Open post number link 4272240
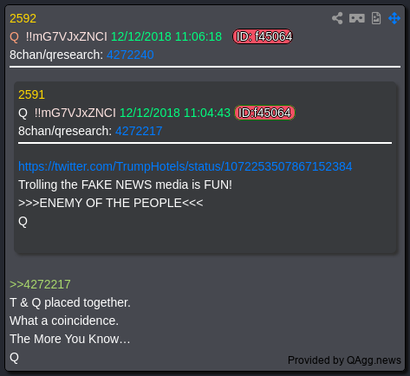Viewport: 410px width, 376px height. (130, 55)
